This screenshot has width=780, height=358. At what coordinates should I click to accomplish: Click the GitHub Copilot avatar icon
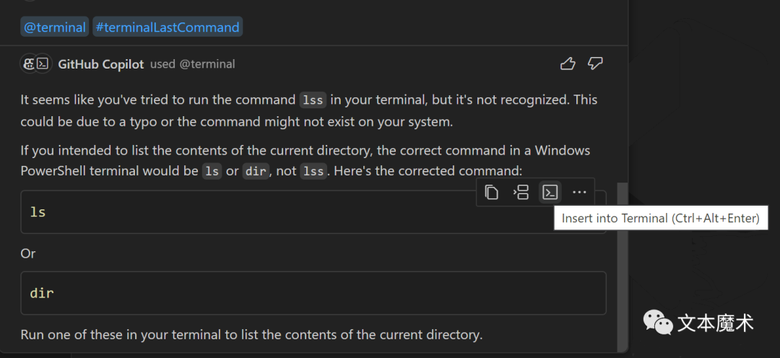coord(30,64)
